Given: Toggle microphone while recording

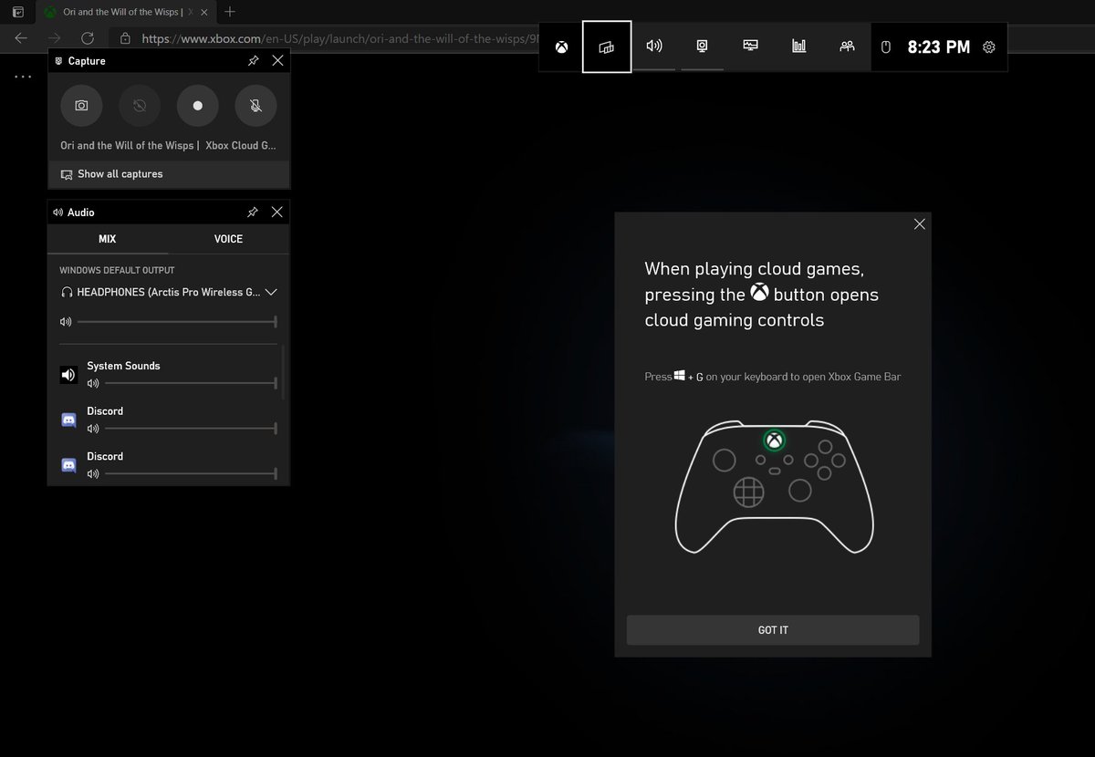Looking at the screenshot, I should pyautogui.click(x=256, y=106).
